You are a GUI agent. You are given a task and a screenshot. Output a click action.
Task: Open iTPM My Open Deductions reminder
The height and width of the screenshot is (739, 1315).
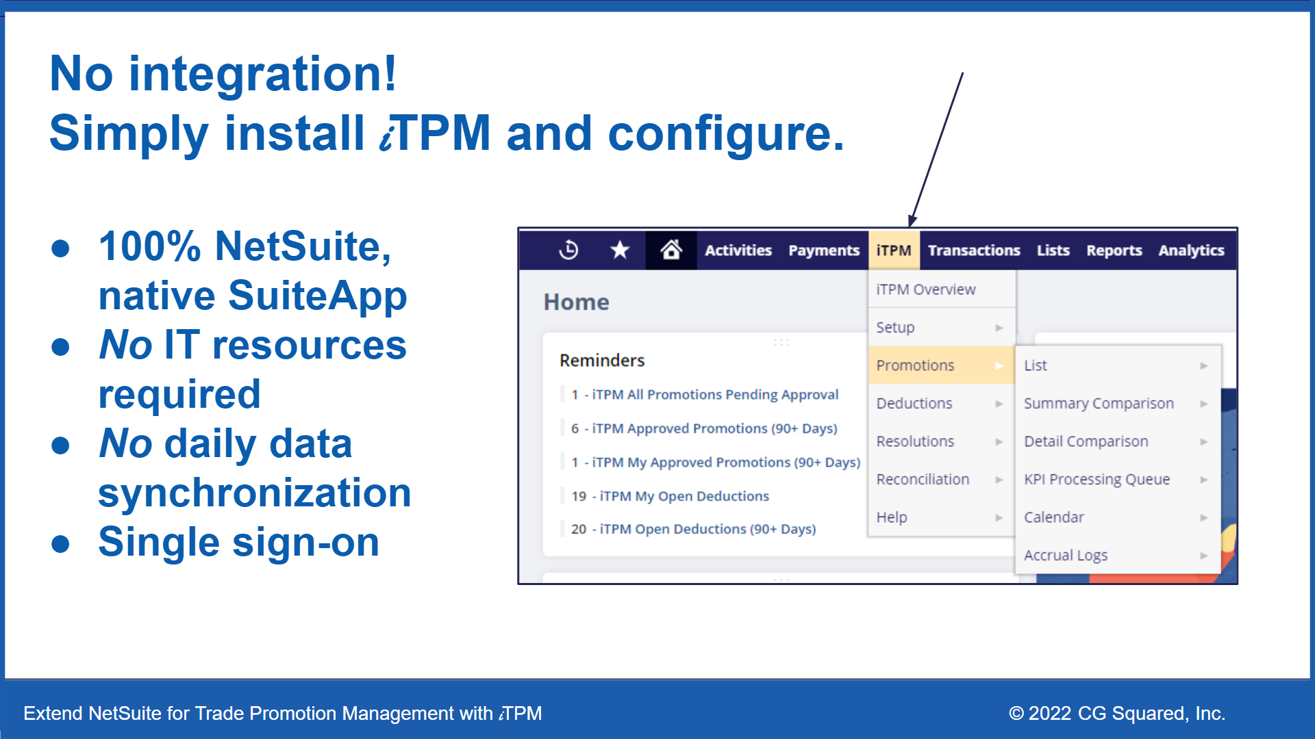684,496
